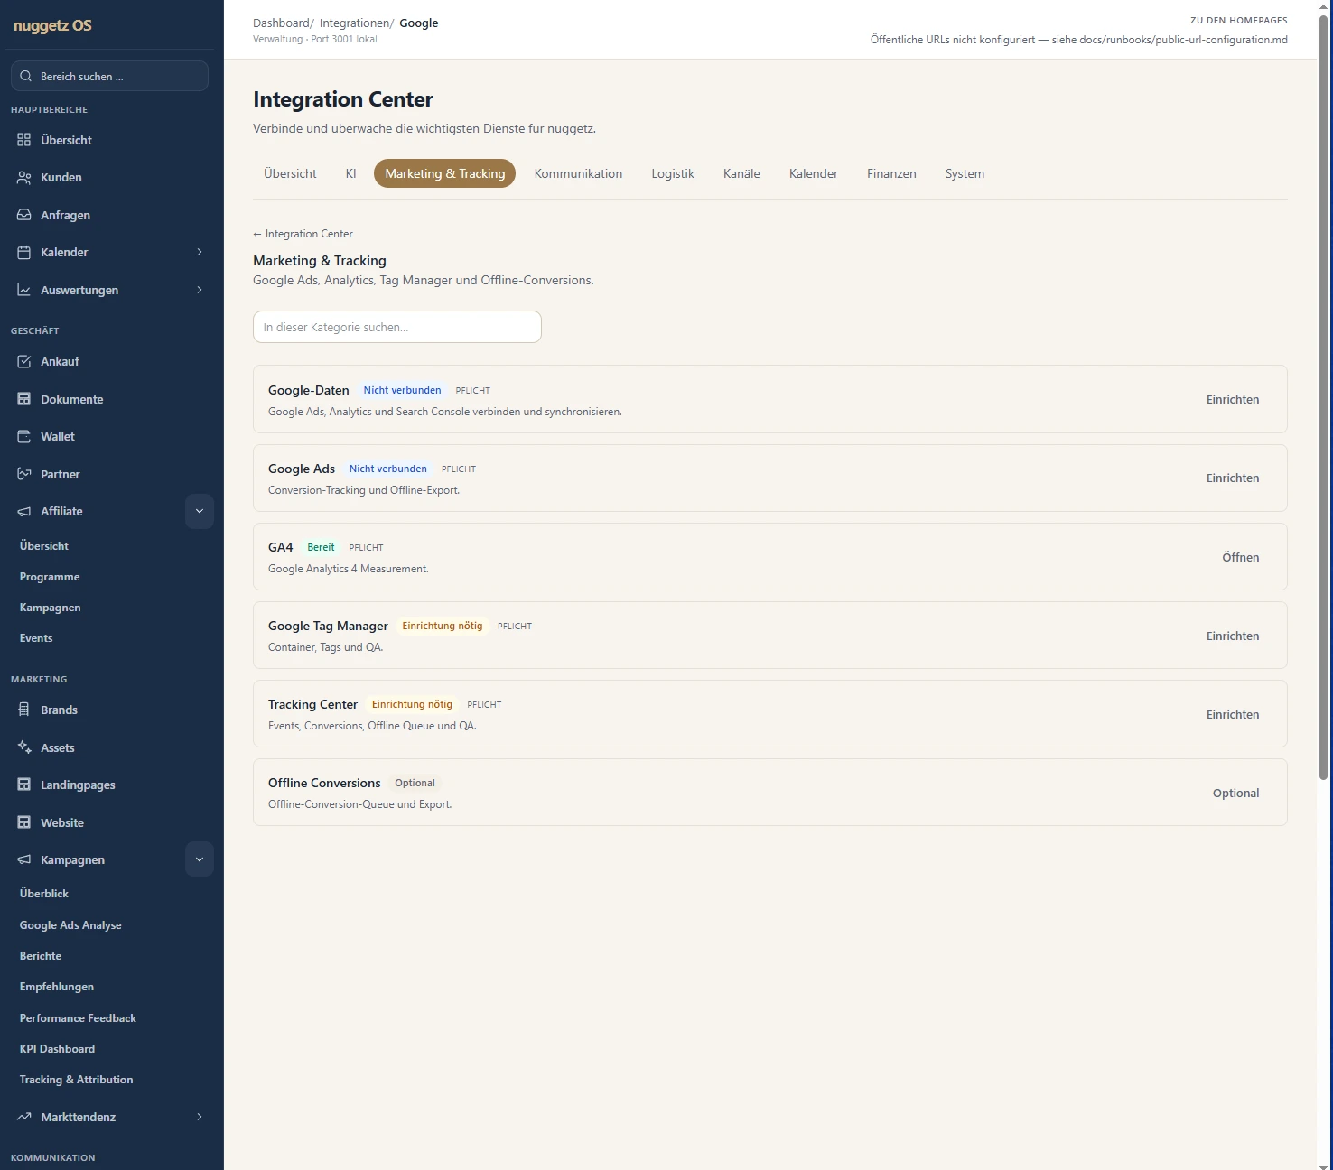Image resolution: width=1333 pixels, height=1170 pixels.
Task: Click the GA4 card title
Action: click(x=280, y=547)
